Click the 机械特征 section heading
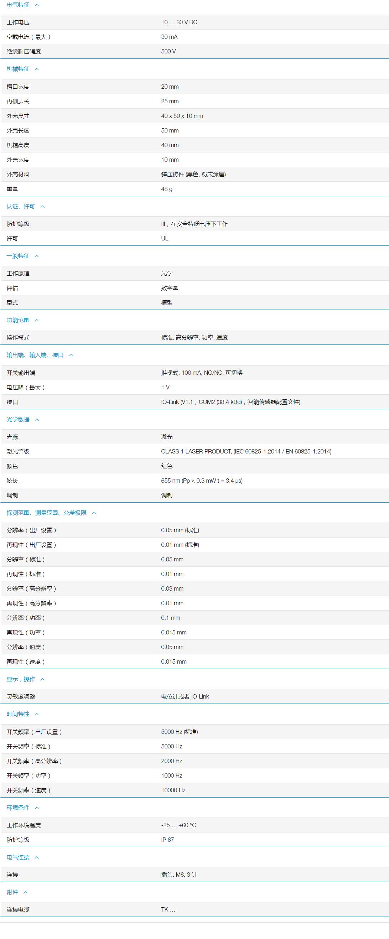The image size is (389, 939). tap(18, 69)
